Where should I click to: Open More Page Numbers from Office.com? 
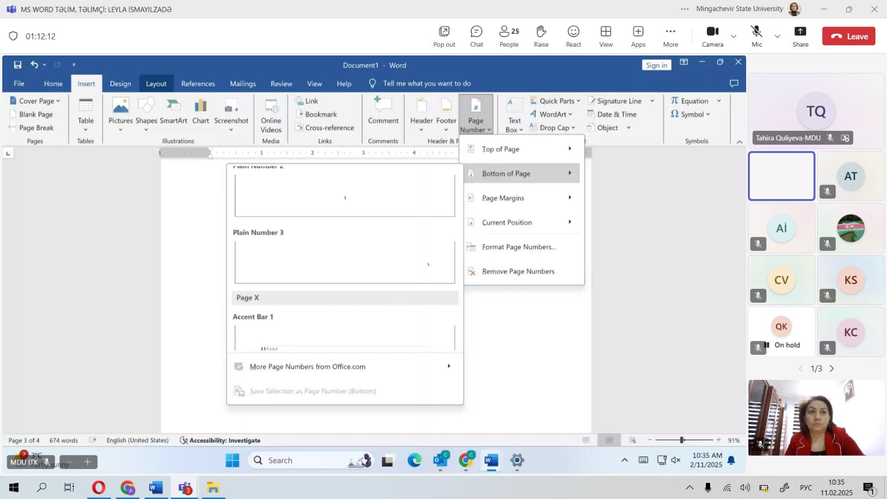(344, 366)
